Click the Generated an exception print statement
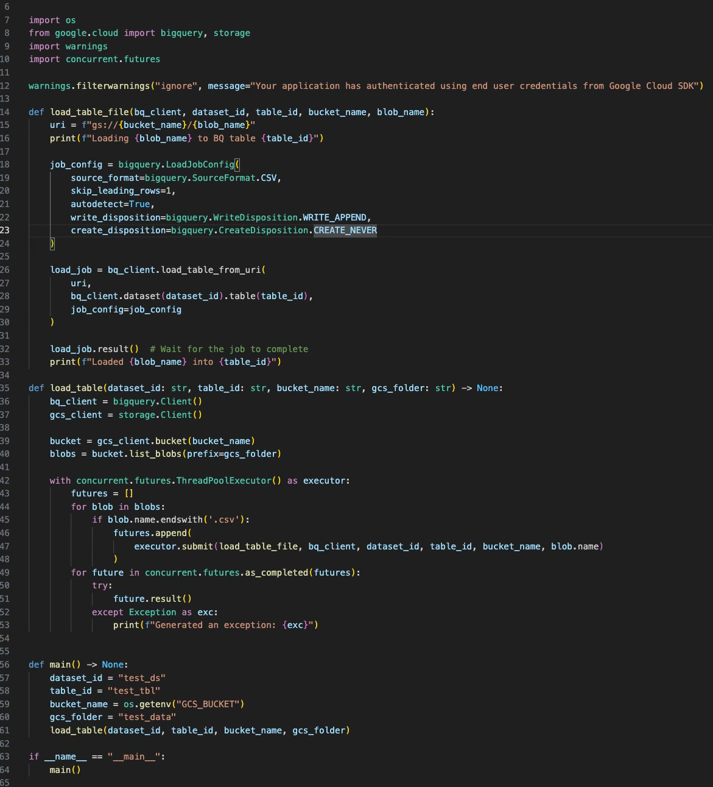 (x=213, y=625)
